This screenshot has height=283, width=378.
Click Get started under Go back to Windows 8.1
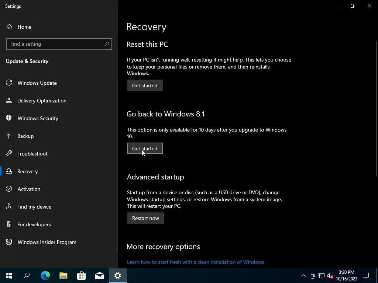coord(145,149)
